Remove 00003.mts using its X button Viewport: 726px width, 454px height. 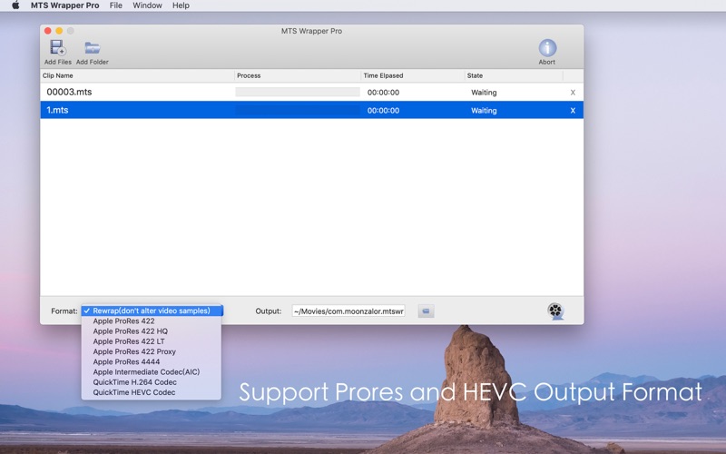(x=573, y=93)
